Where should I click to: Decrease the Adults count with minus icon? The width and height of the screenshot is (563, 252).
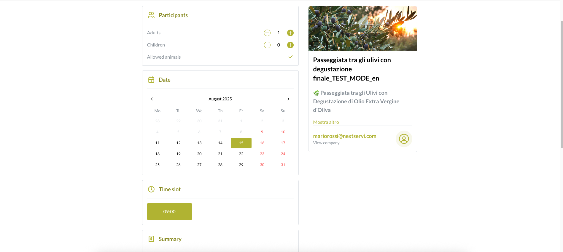point(267,33)
